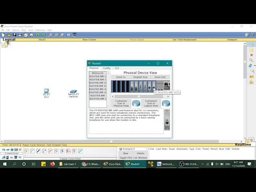Pick the Add Simple PDU envelope

point(252,77)
